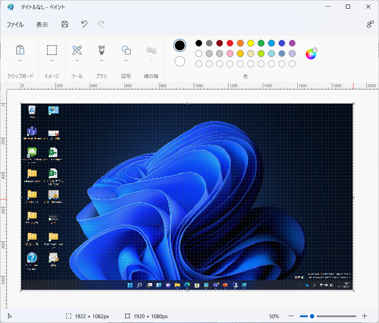This screenshot has width=379, height=323.
Task: Open the 表示 menu
Action: (x=42, y=25)
